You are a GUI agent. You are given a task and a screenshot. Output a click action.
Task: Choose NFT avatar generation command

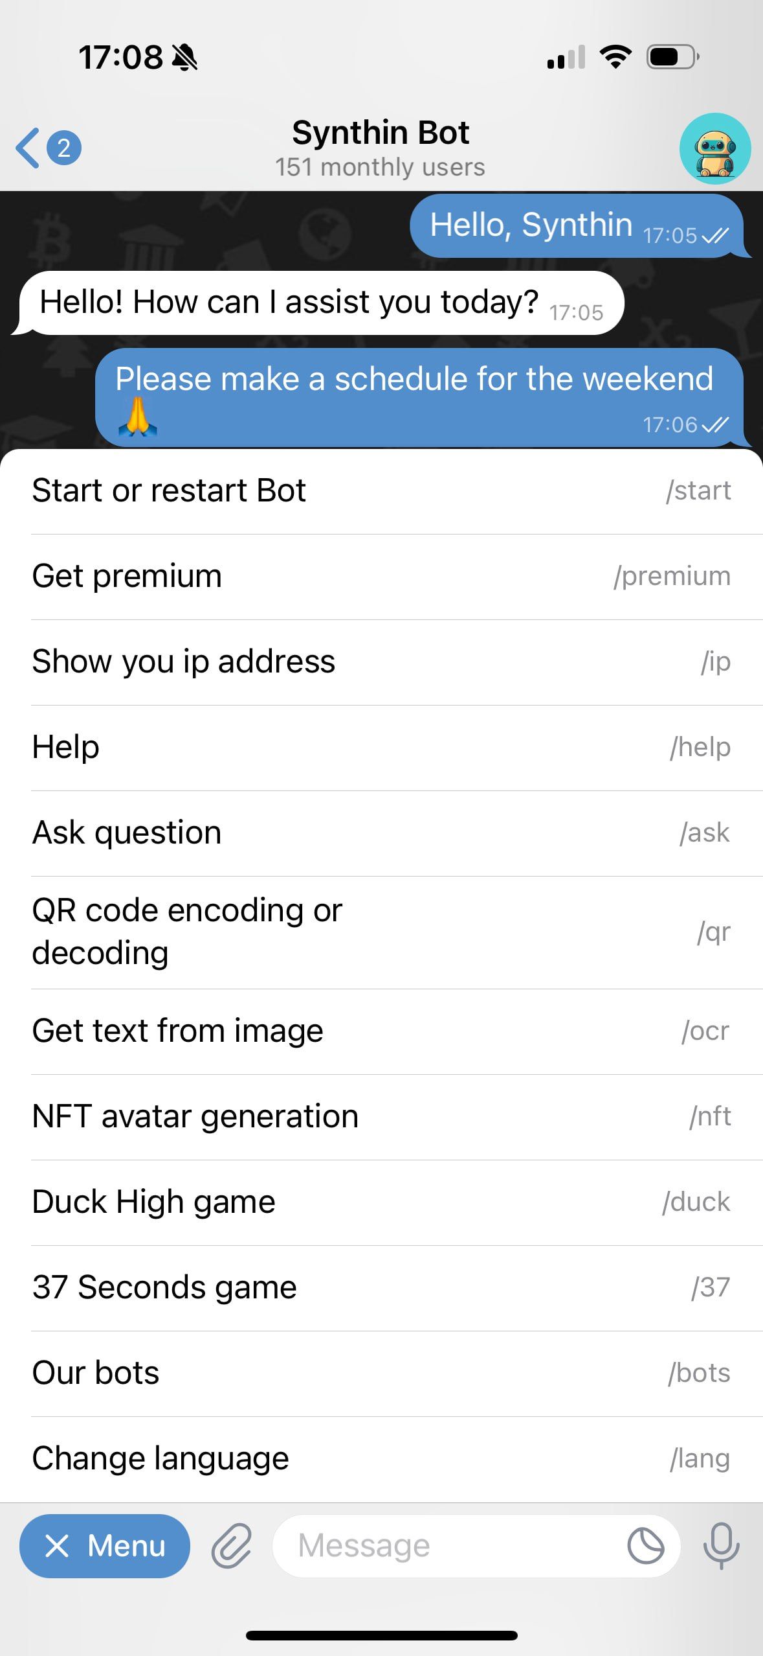tap(381, 1117)
